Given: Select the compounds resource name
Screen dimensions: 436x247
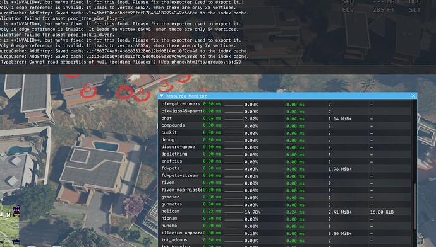Looking at the screenshot, I should click(173, 125).
